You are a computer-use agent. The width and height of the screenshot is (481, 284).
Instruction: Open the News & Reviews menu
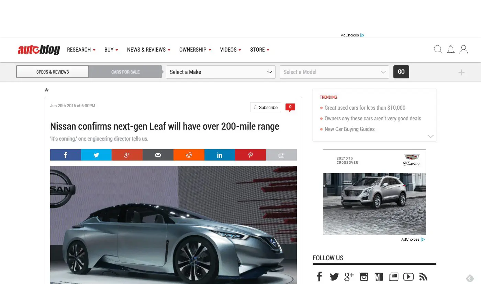coord(149,50)
